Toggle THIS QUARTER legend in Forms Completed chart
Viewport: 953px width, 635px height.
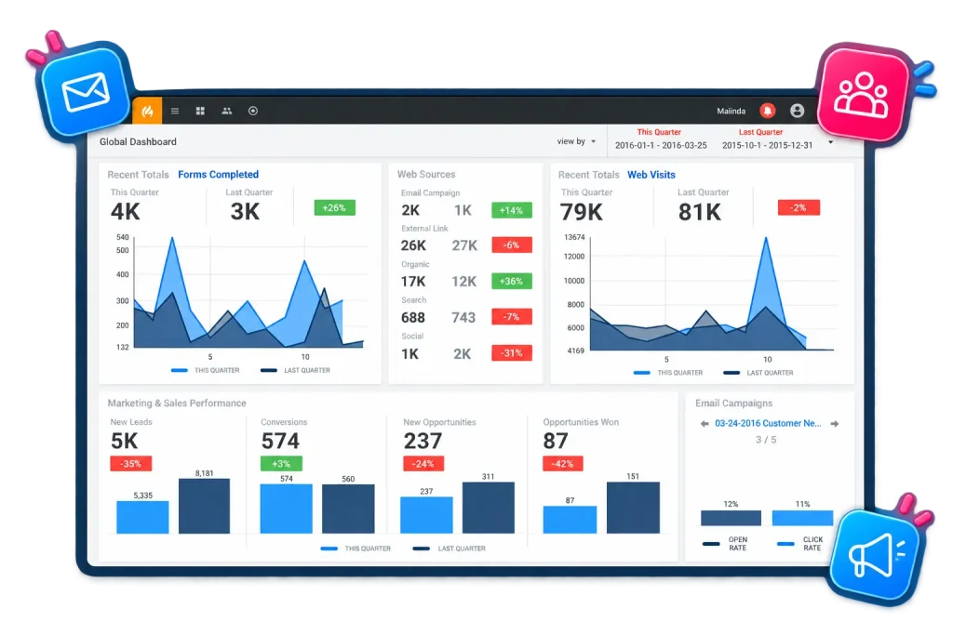coord(206,370)
